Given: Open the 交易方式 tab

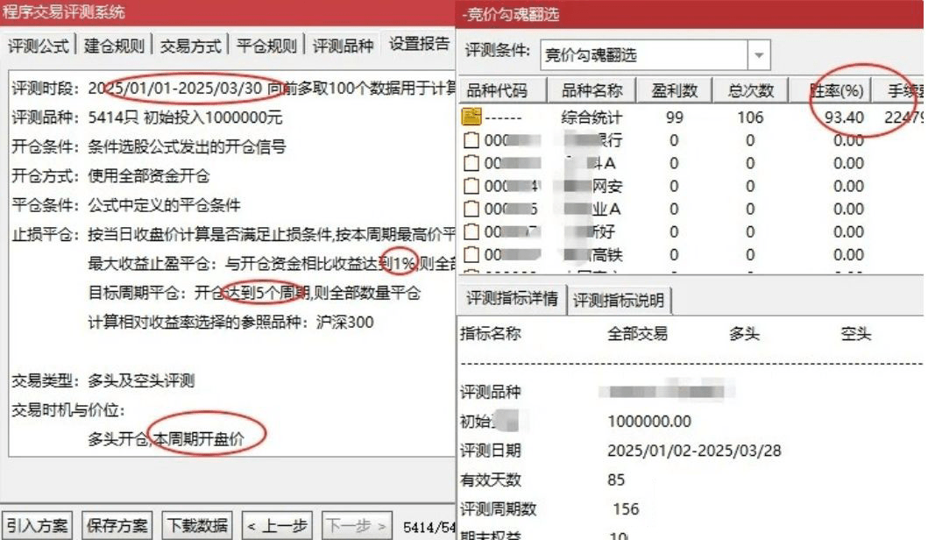Looking at the screenshot, I should pyautogui.click(x=190, y=46).
